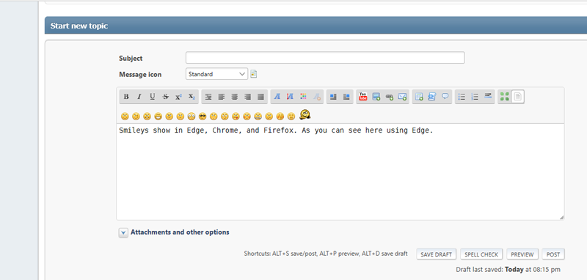Insert an email link
Image resolution: width=587 pixels, height=280 pixels.
(x=402, y=97)
